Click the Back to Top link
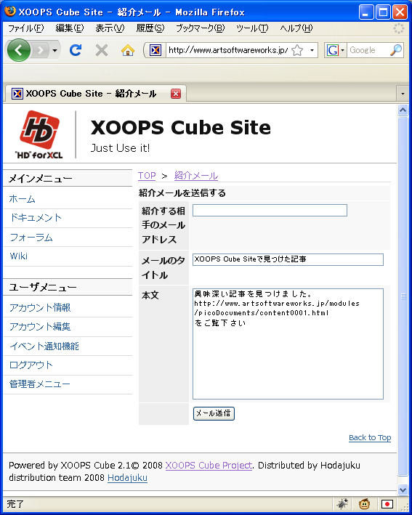The width and height of the screenshot is (412, 515). click(370, 437)
